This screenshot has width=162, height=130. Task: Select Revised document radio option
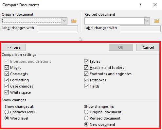click(86, 118)
